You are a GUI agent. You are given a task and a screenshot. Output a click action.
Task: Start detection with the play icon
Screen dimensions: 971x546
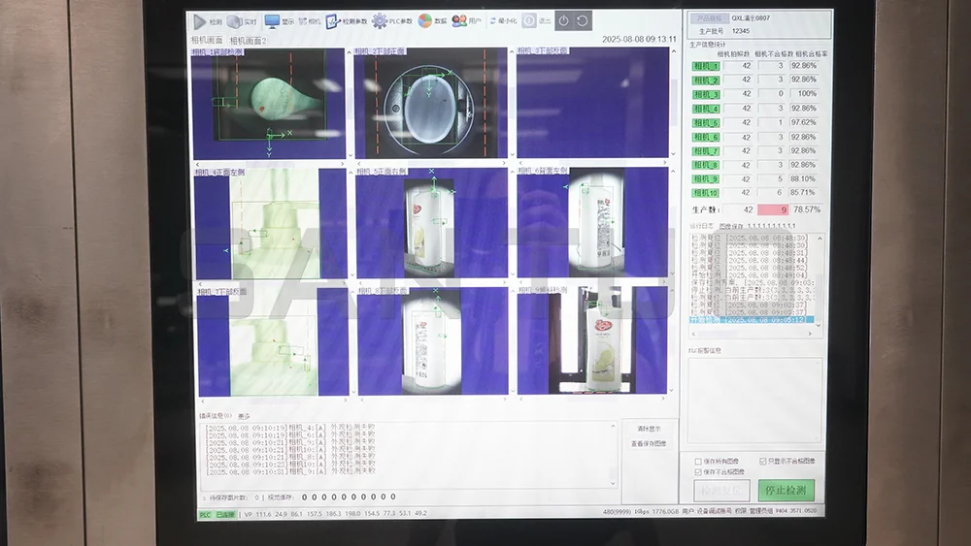coord(199,21)
